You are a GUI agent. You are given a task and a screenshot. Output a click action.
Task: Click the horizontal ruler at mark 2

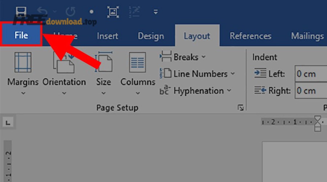click(273, 122)
